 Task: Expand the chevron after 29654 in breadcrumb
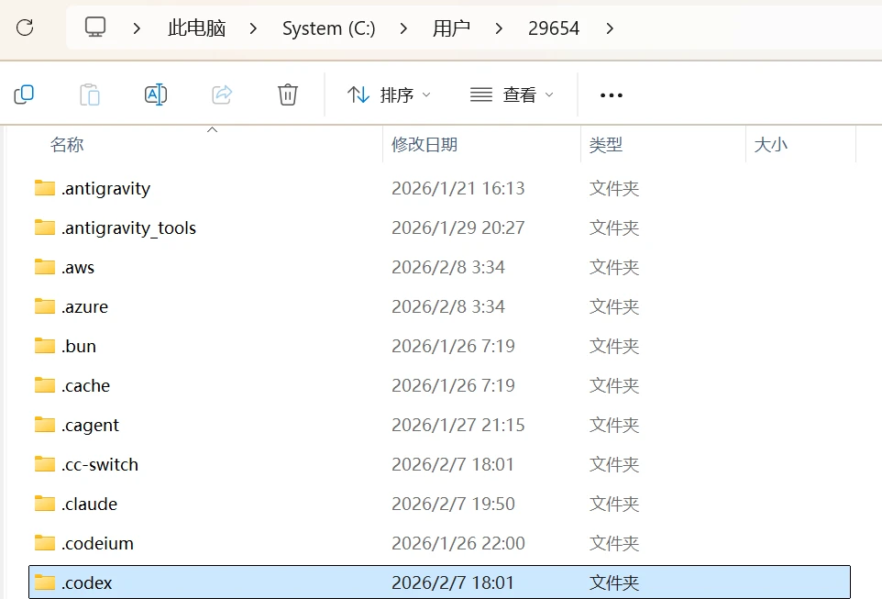tap(611, 28)
